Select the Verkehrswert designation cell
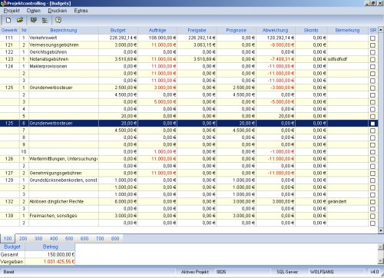This screenshot has width=384, height=278. pos(64,38)
